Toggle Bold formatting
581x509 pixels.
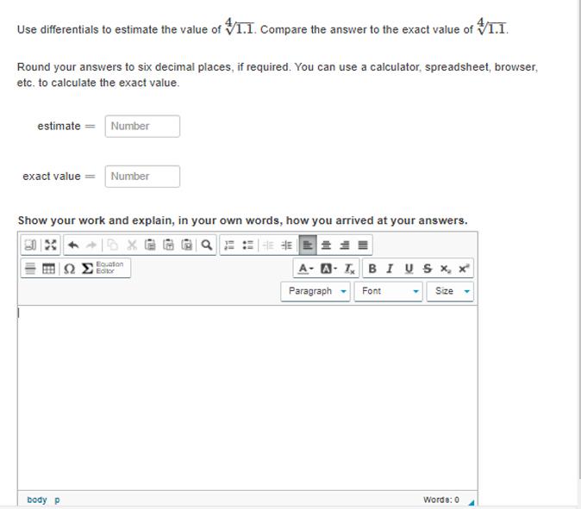372,269
